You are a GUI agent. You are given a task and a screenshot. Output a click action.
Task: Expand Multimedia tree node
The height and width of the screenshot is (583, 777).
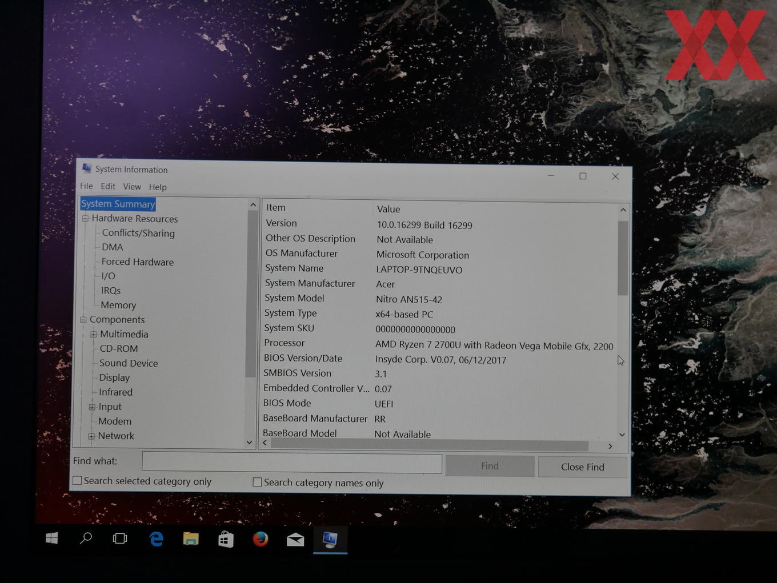point(94,334)
